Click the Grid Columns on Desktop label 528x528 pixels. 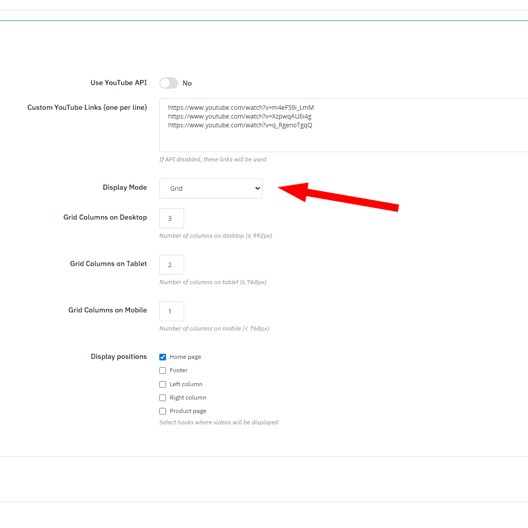105,218
